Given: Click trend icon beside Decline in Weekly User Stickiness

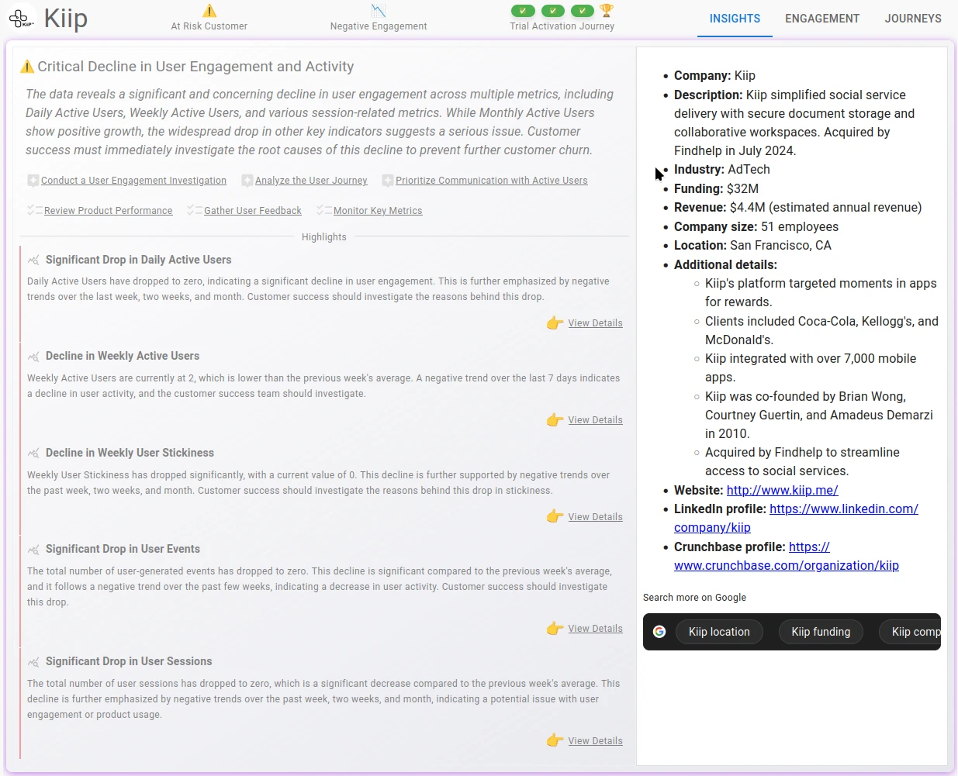Looking at the screenshot, I should (x=33, y=454).
